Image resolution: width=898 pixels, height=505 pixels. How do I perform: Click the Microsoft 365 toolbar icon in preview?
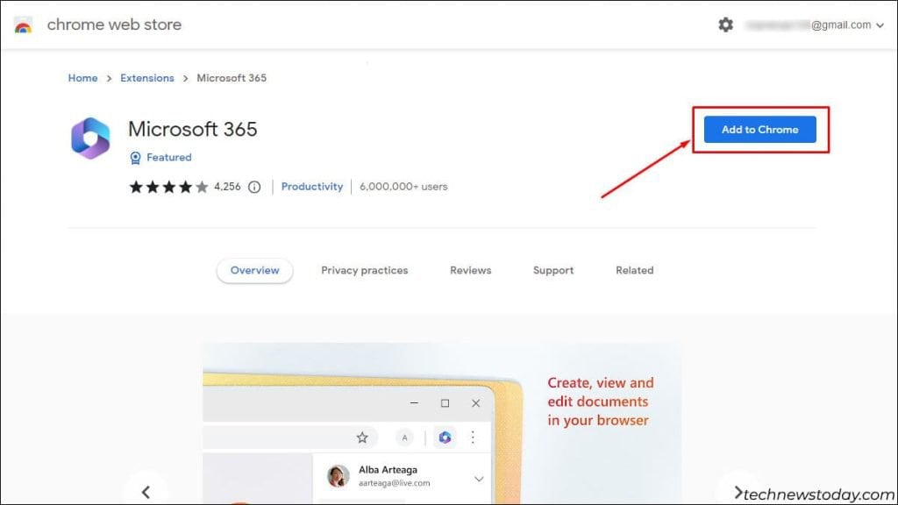[x=445, y=437]
